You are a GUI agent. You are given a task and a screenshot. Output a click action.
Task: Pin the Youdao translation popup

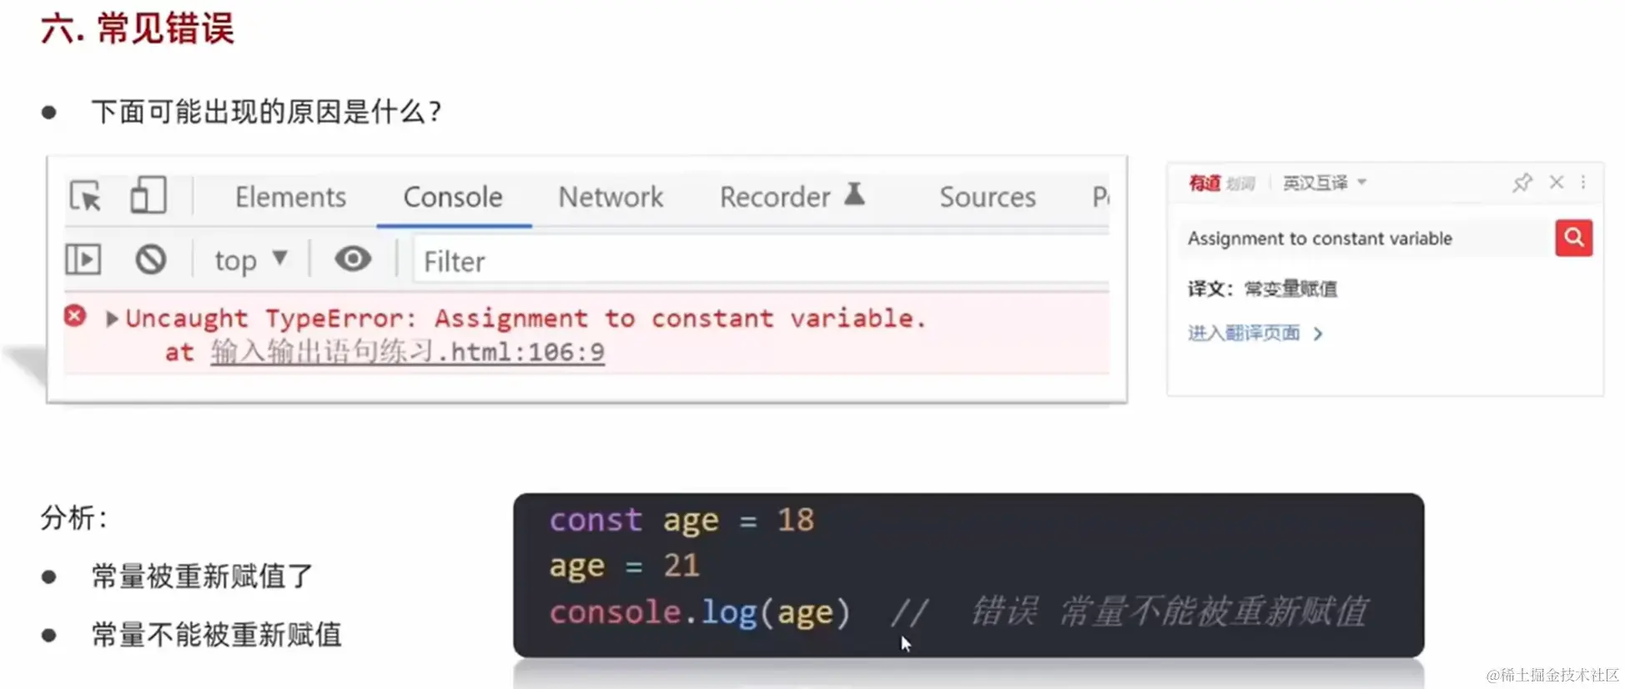(1522, 183)
